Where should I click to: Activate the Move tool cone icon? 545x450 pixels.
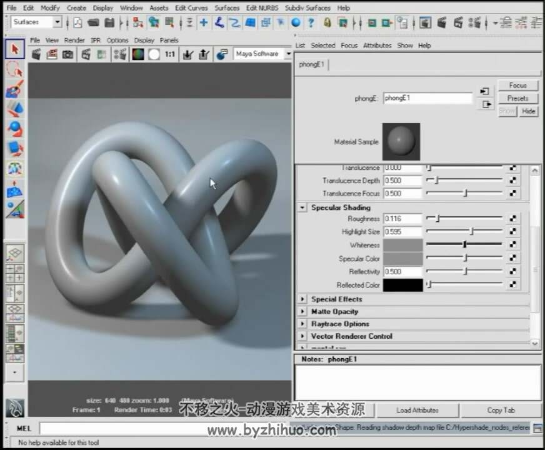tap(14, 109)
